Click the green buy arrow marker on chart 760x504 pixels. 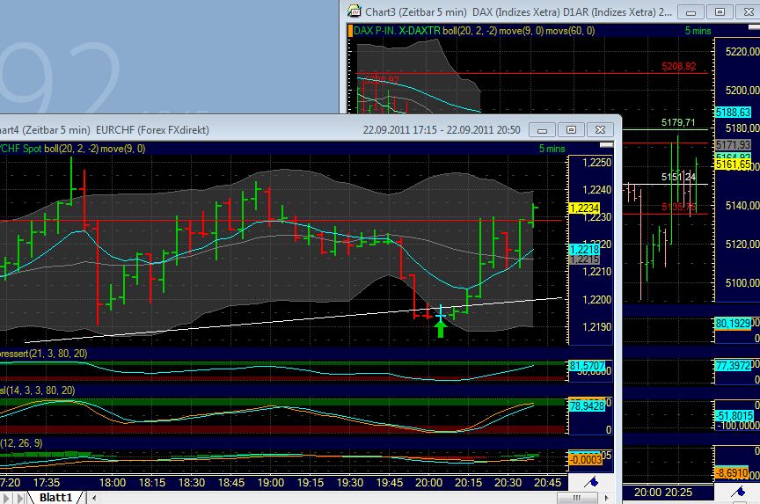441,328
